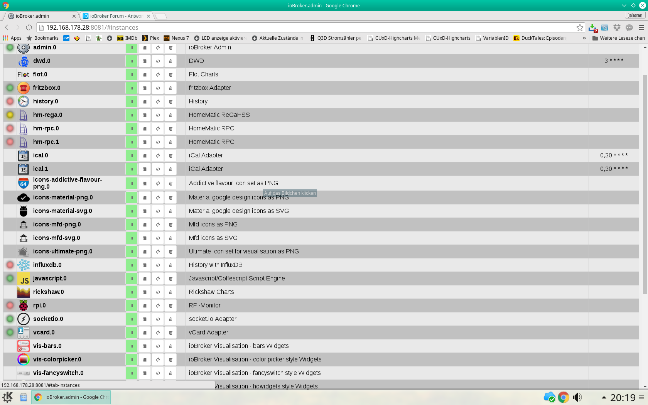
Task: Reload the page with browser refresh
Action: pos(29,27)
